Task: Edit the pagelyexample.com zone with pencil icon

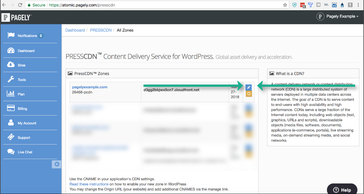Action: (248, 87)
